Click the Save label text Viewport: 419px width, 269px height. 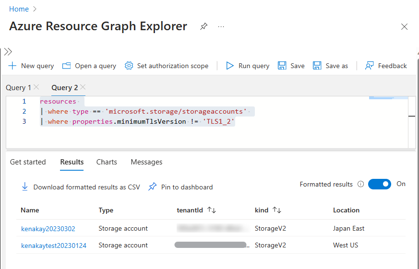coord(298,66)
